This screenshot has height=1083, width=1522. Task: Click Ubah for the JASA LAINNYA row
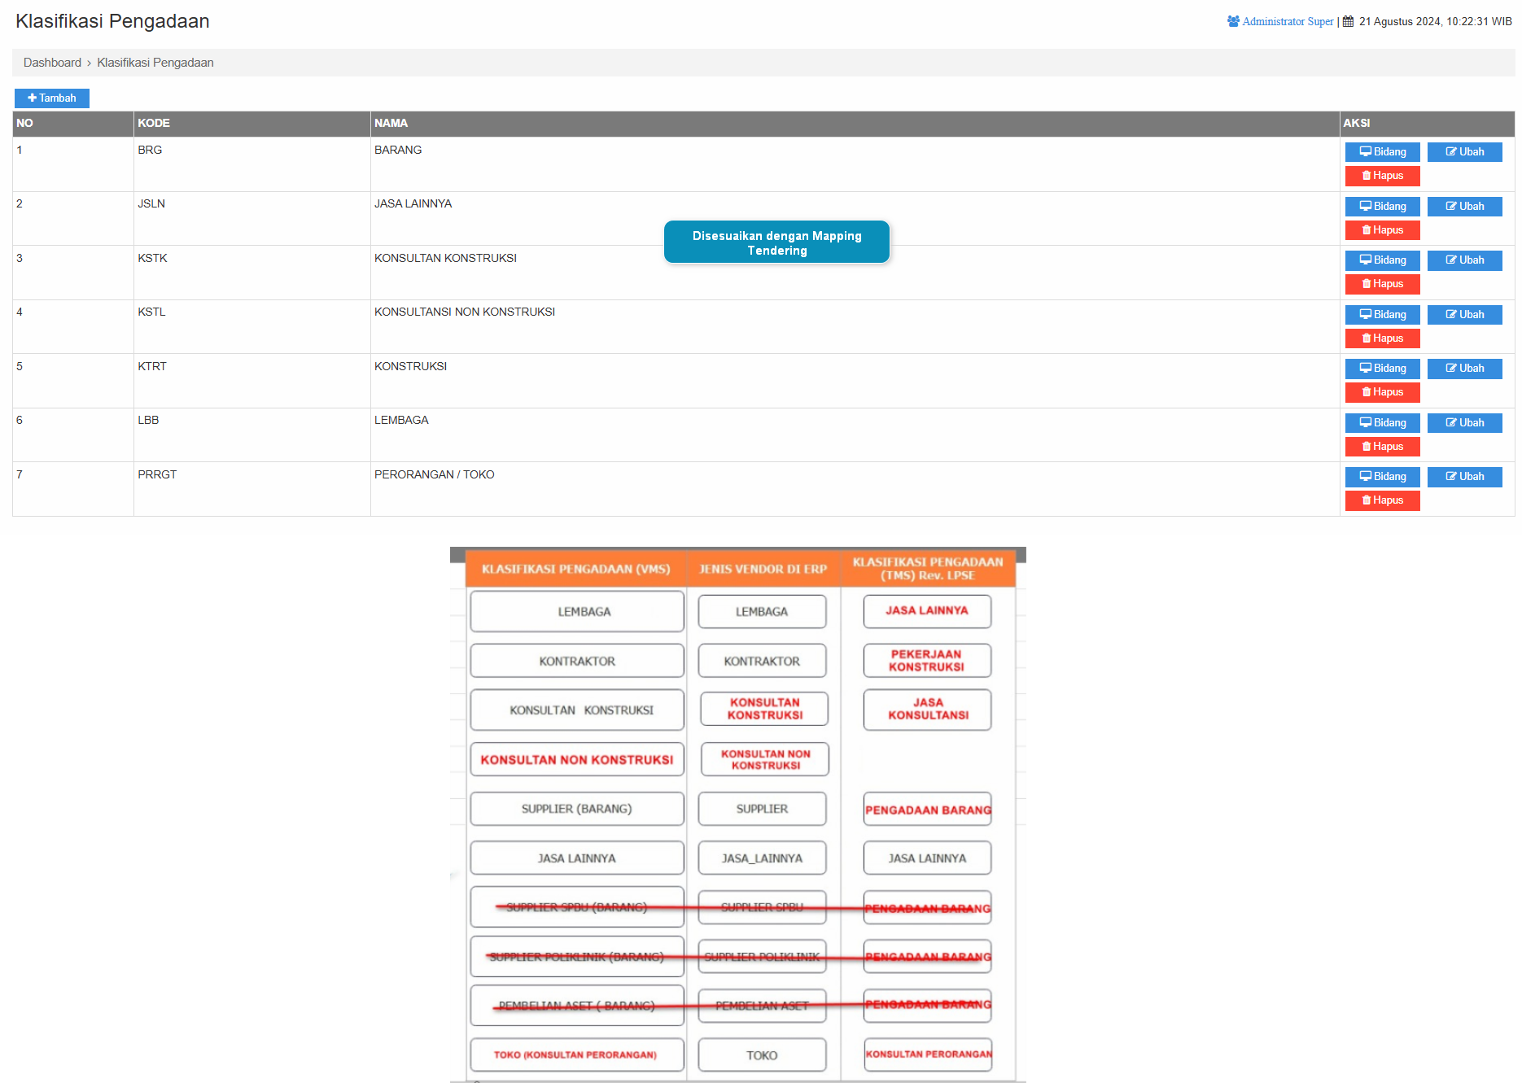coord(1464,207)
